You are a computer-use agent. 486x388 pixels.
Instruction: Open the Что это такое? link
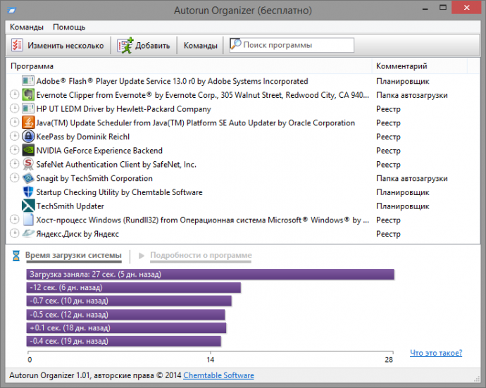click(436, 353)
